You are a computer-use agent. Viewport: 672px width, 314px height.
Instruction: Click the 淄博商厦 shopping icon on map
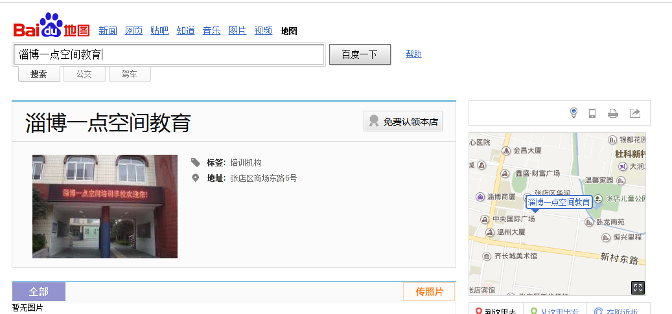pyautogui.click(x=480, y=197)
